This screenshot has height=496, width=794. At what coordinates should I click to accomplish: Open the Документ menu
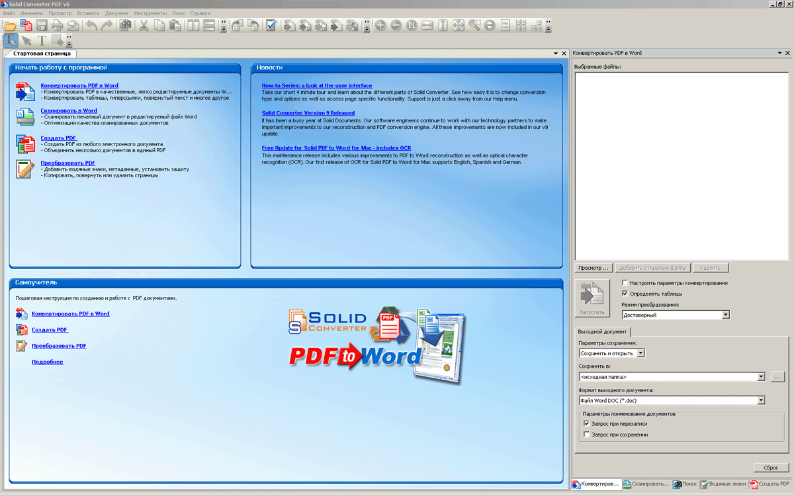click(117, 13)
